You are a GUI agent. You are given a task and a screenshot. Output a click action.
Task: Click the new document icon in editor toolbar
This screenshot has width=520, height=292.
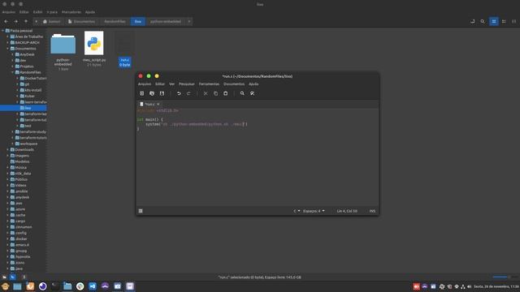(x=141, y=93)
